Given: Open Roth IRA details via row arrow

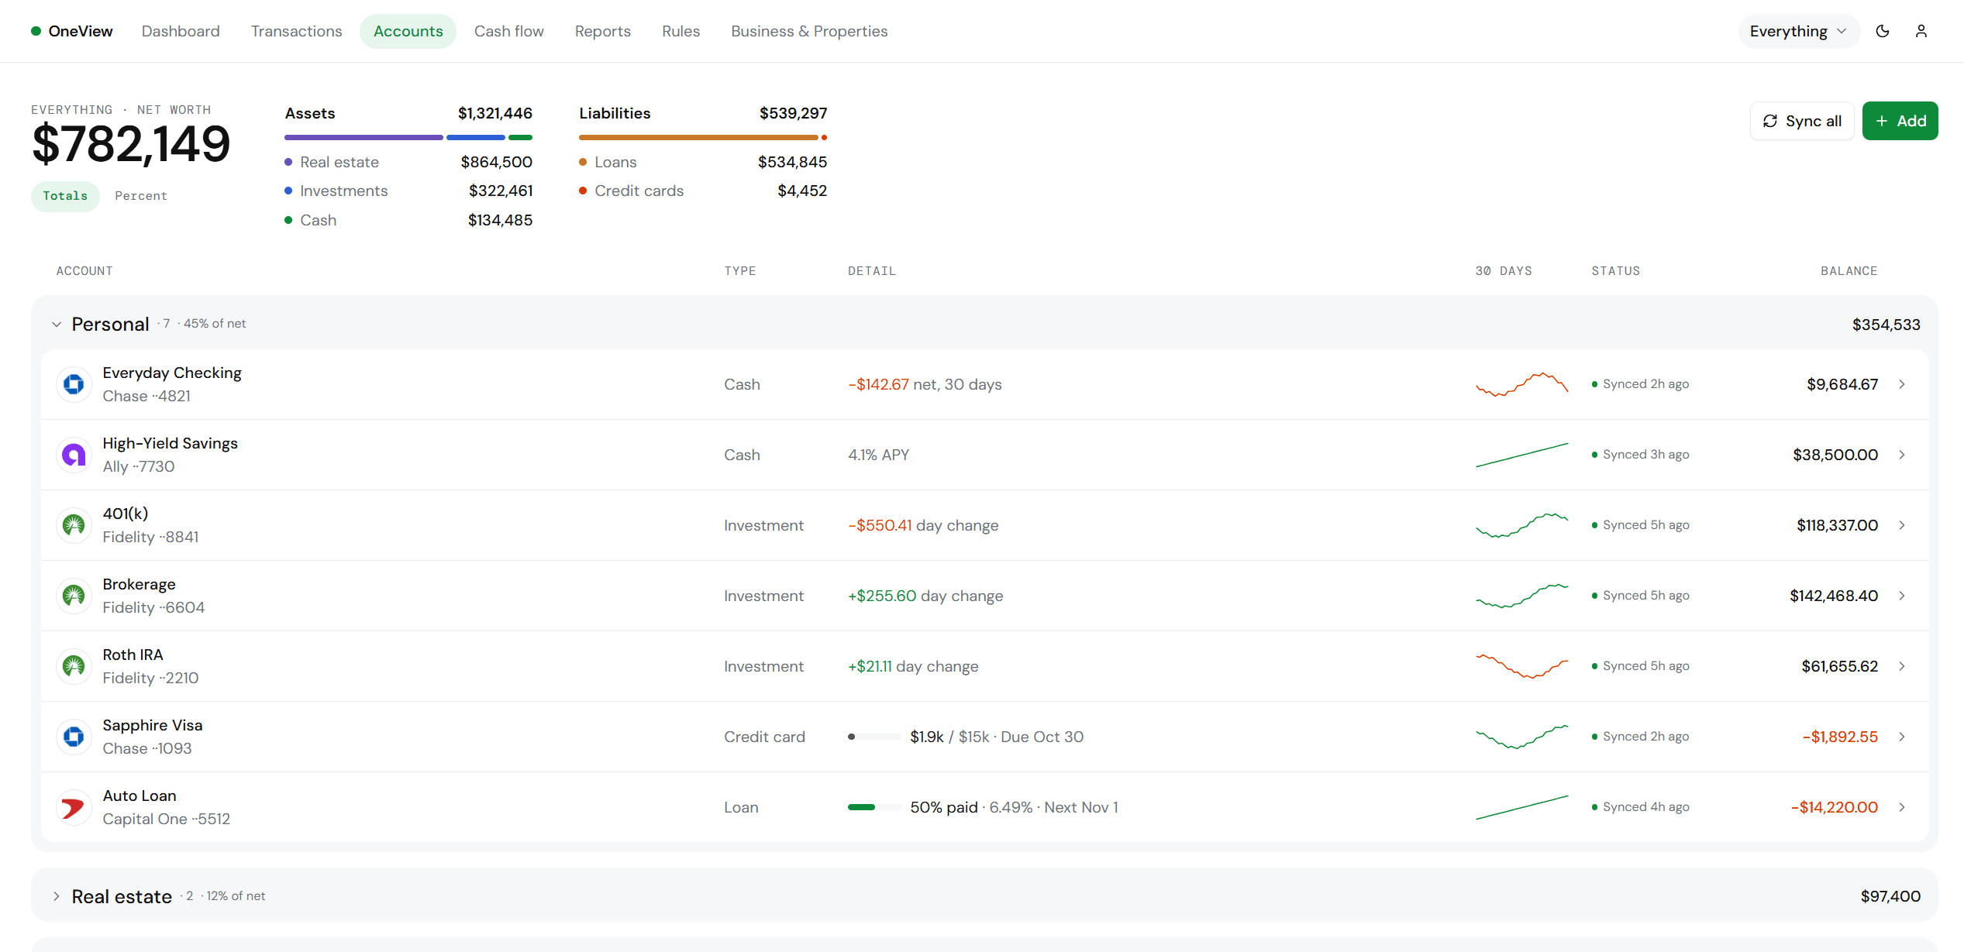Looking at the screenshot, I should [x=1902, y=666].
